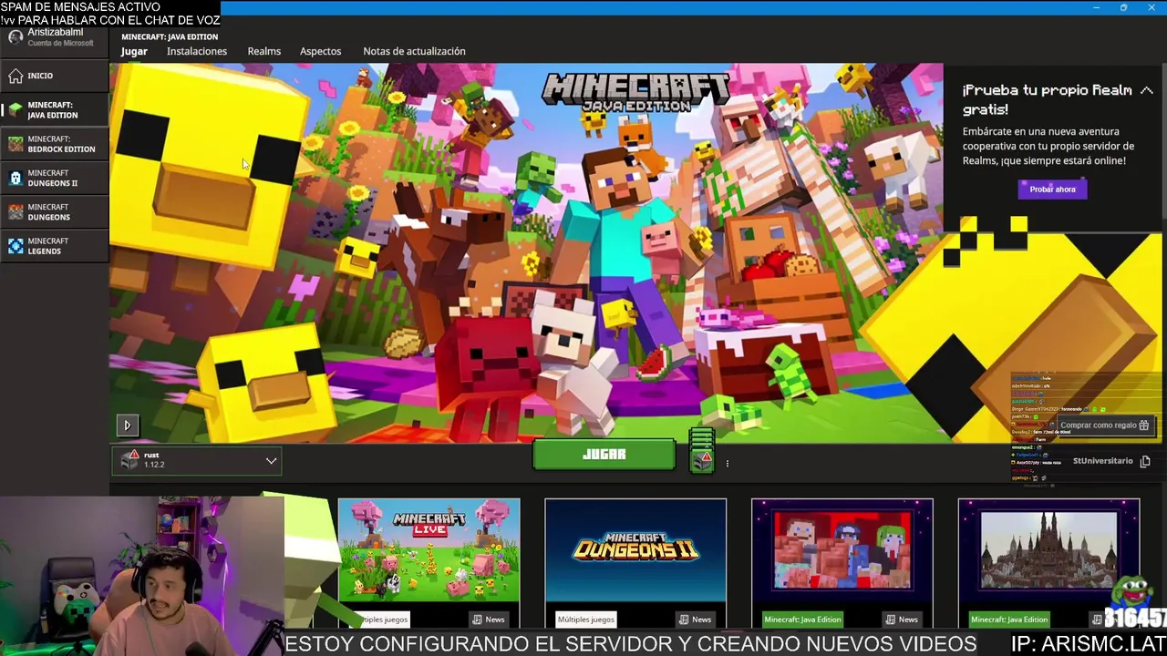Open Minecraft Dungeons from sidebar

[55, 212]
